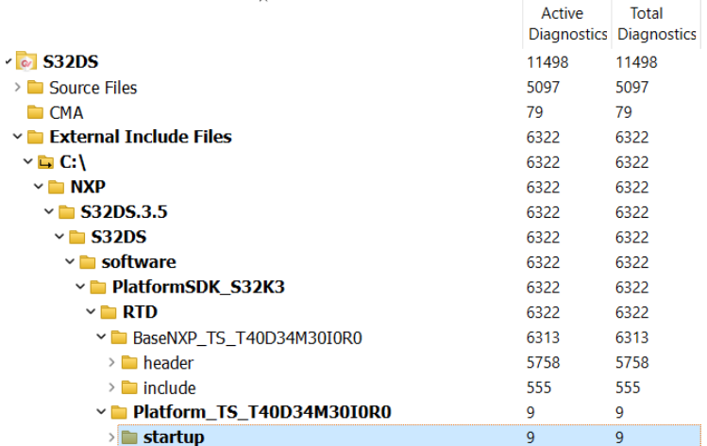Click the S32DS project icon at root
This screenshot has height=446, width=707.
pyautogui.click(x=26, y=61)
